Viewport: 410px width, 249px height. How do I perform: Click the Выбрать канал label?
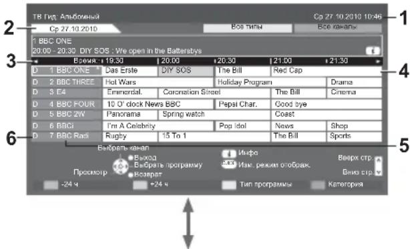point(124,148)
